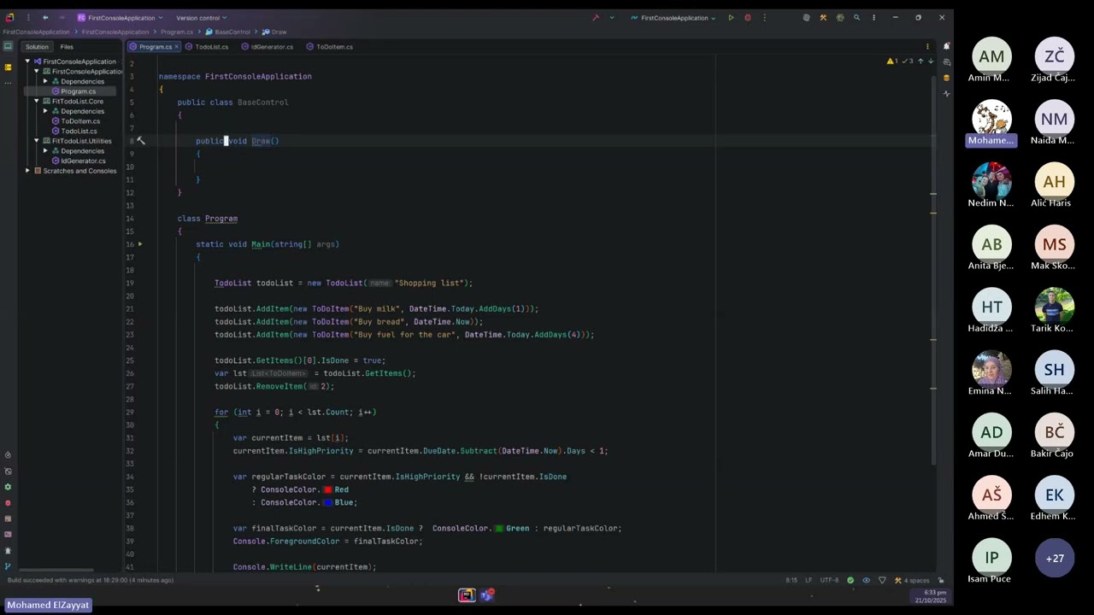Image resolution: width=1094 pixels, height=615 pixels.
Task: Open the Rider main menu icon
Action: click(x=9, y=18)
